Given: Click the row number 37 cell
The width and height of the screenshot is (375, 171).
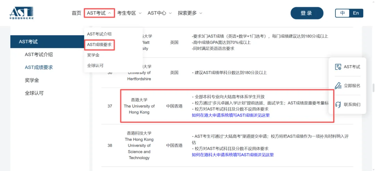Looking at the screenshot, I should coord(110,106).
